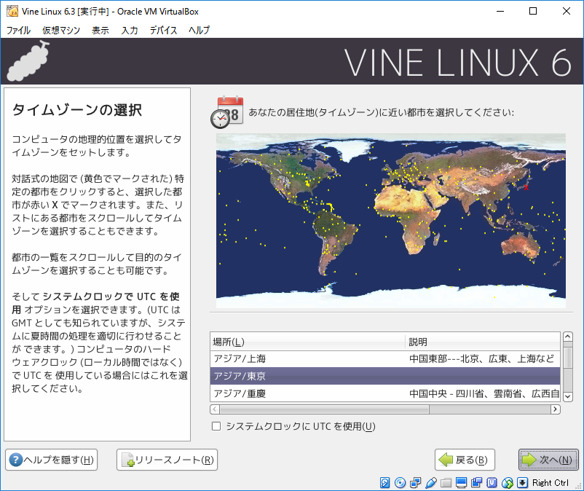This screenshot has width=584, height=491.
Task: Select アジア/上海 in the timezone list
Action: point(307,358)
